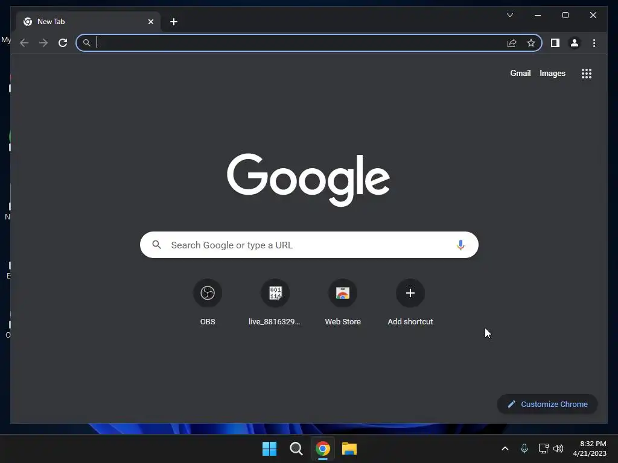
Task: Open the OBS shortcut
Action: (208, 293)
